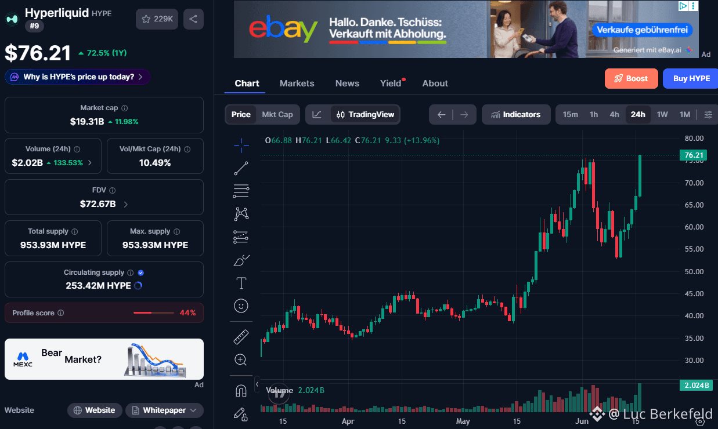Expand Volume (24h) details chevron

coord(89,163)
